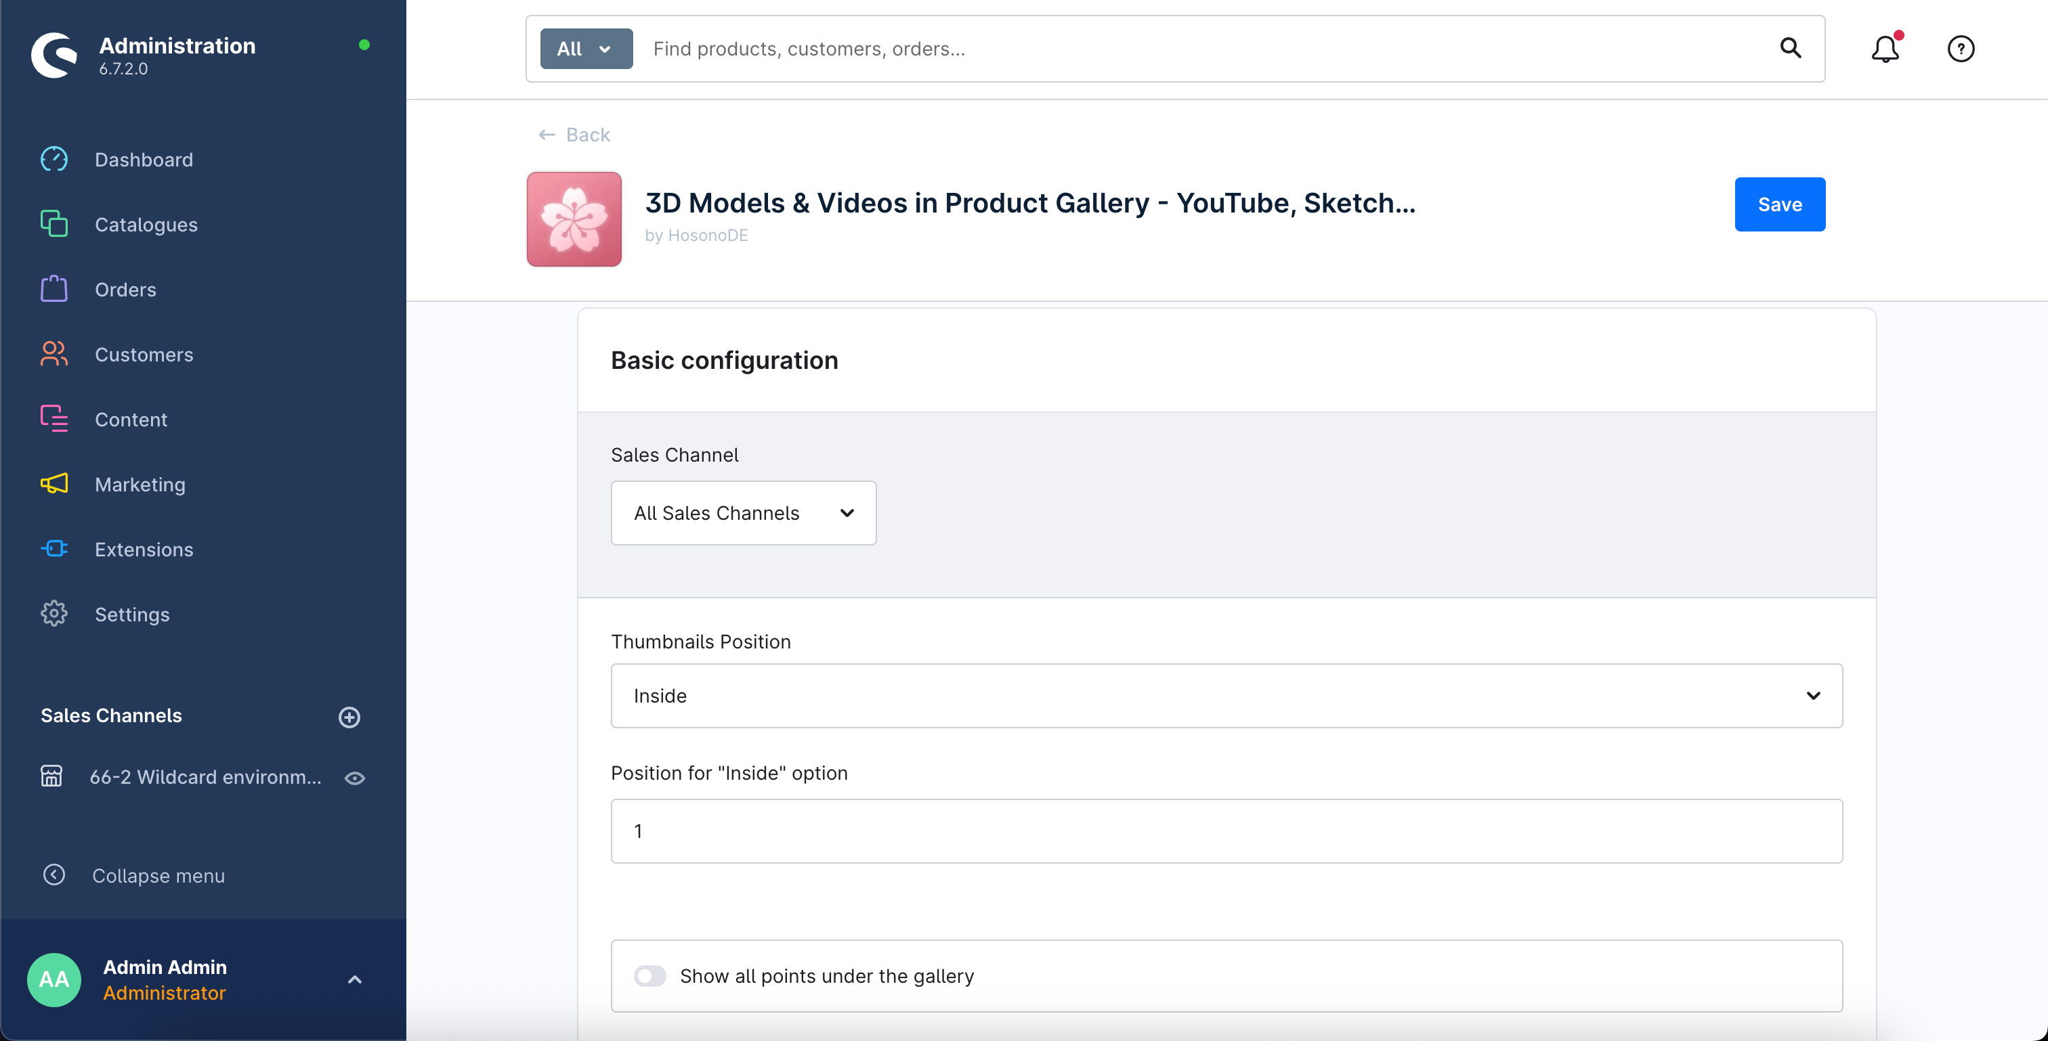Click the Position for "Inside" option field
The height and width of the screenshot is (1041, 2048).
(1226, 831)
